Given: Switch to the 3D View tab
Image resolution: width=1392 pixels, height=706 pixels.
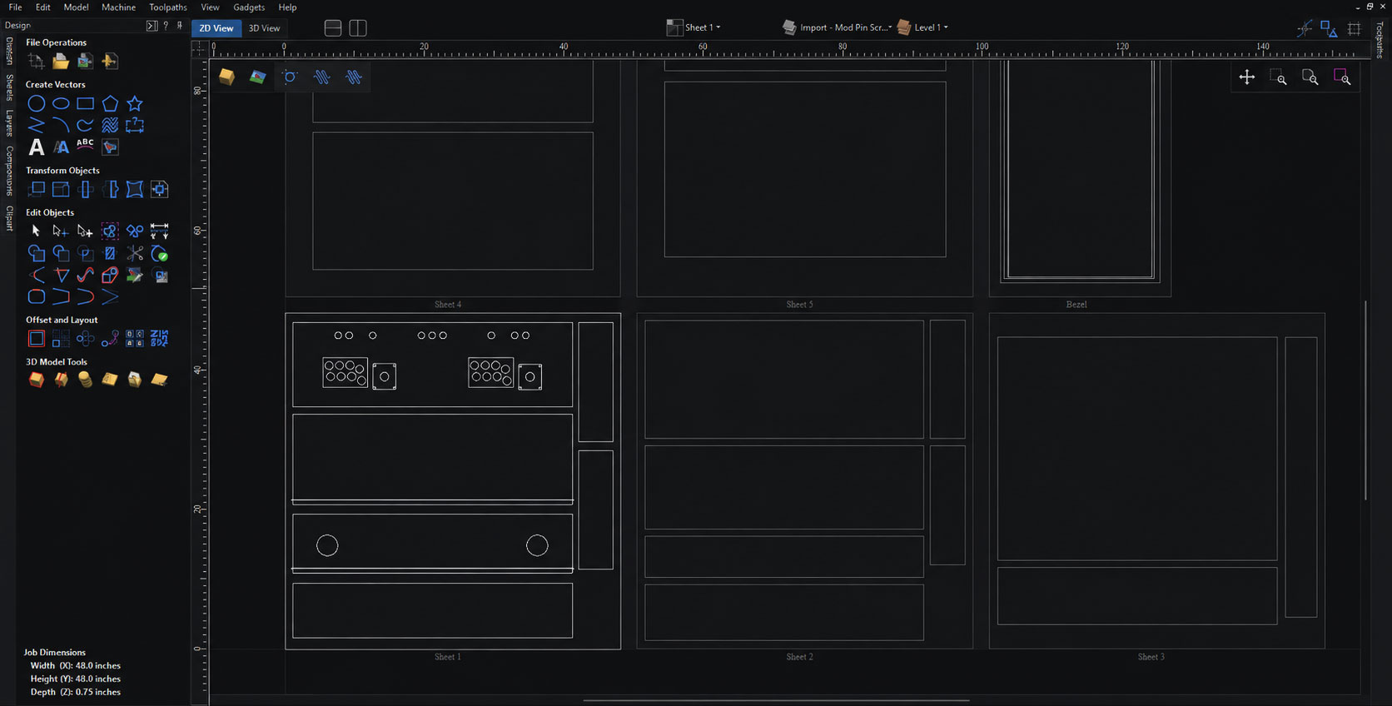Looking at the screenshot, I should click(x=265, y=28).
